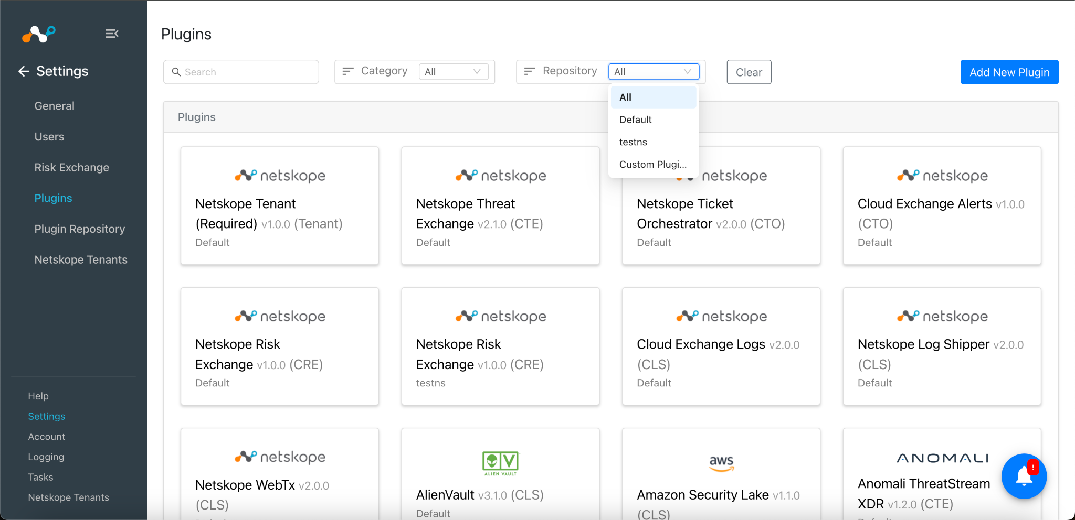The width and height of the screenshot is (1075, 520).
Task: Open General settings
Action: click(55, 106)
